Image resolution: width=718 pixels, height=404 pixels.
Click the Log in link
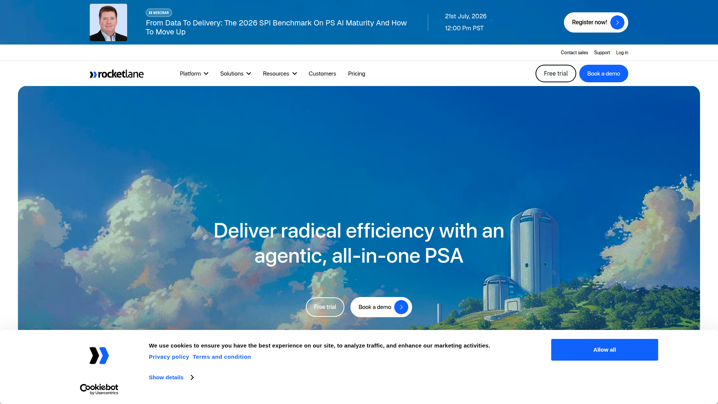tap(622, 53)
